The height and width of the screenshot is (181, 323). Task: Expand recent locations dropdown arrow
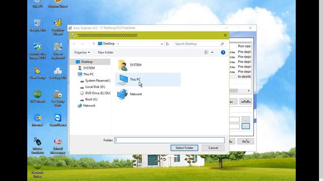tap(88, 44)
